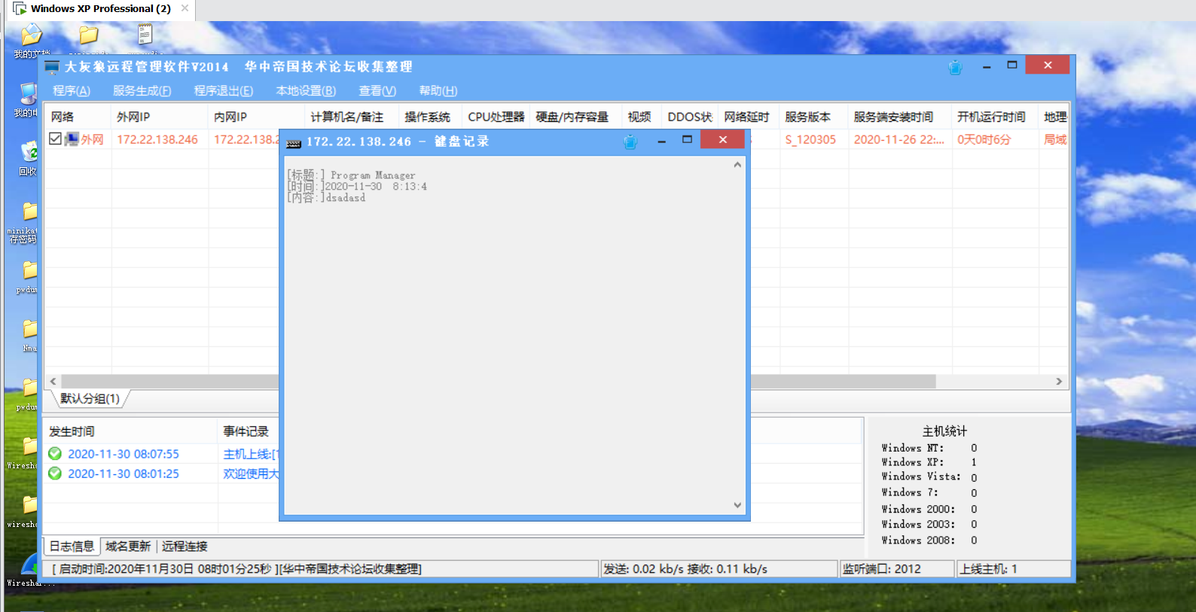Click the 监听端口: 2012 status entry
The image size is (1196, 612).
pos(897,569)
